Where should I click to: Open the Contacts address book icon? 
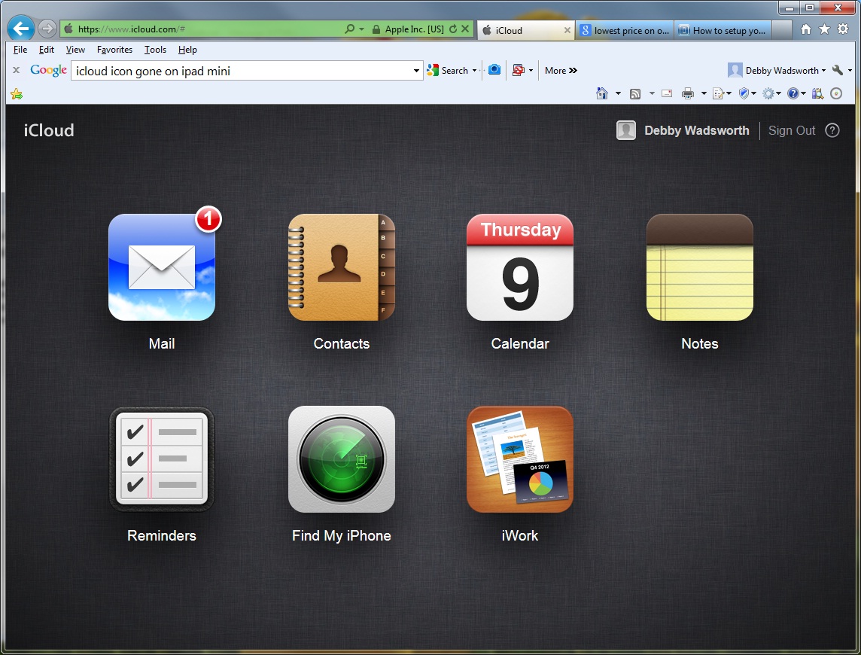[342, 267]
